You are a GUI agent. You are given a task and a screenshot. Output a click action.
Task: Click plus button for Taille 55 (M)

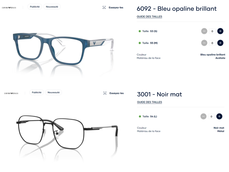click(x=220, y=43)
